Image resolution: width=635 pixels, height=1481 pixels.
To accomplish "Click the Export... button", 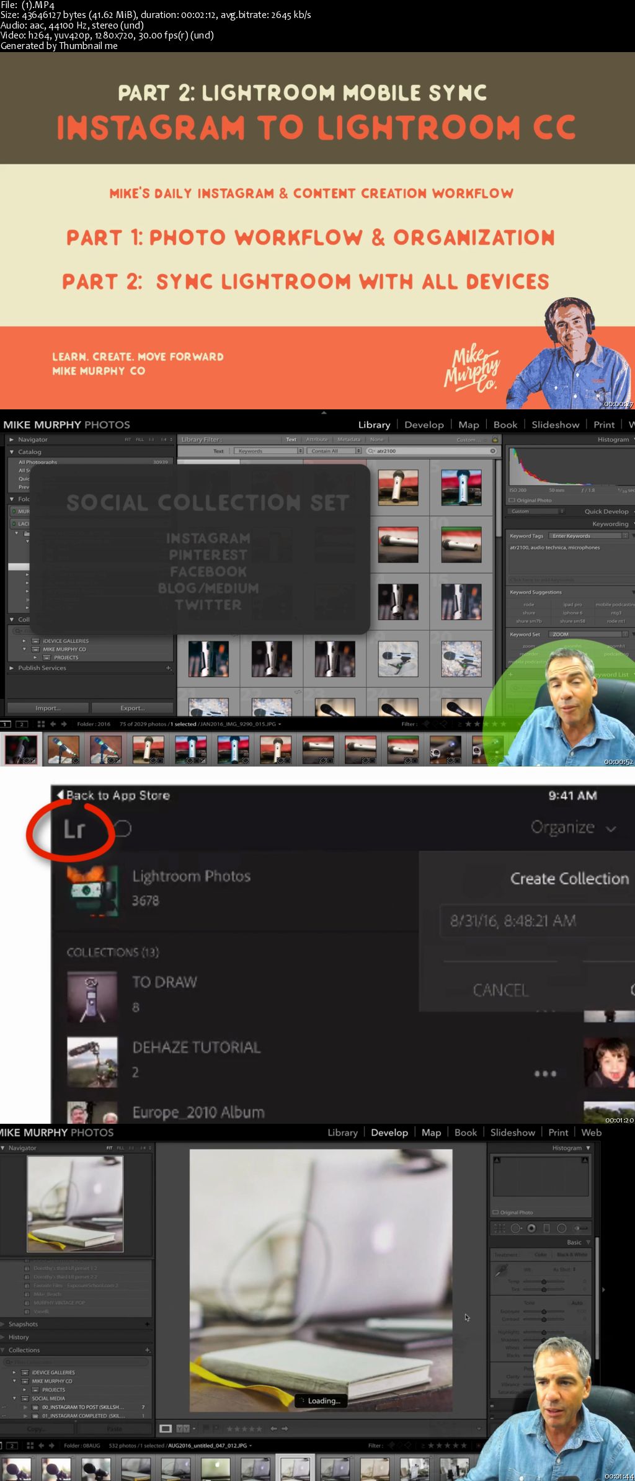I will pos(132,708).
